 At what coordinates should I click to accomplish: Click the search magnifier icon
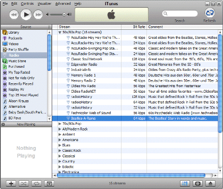(x=165, y=13)
